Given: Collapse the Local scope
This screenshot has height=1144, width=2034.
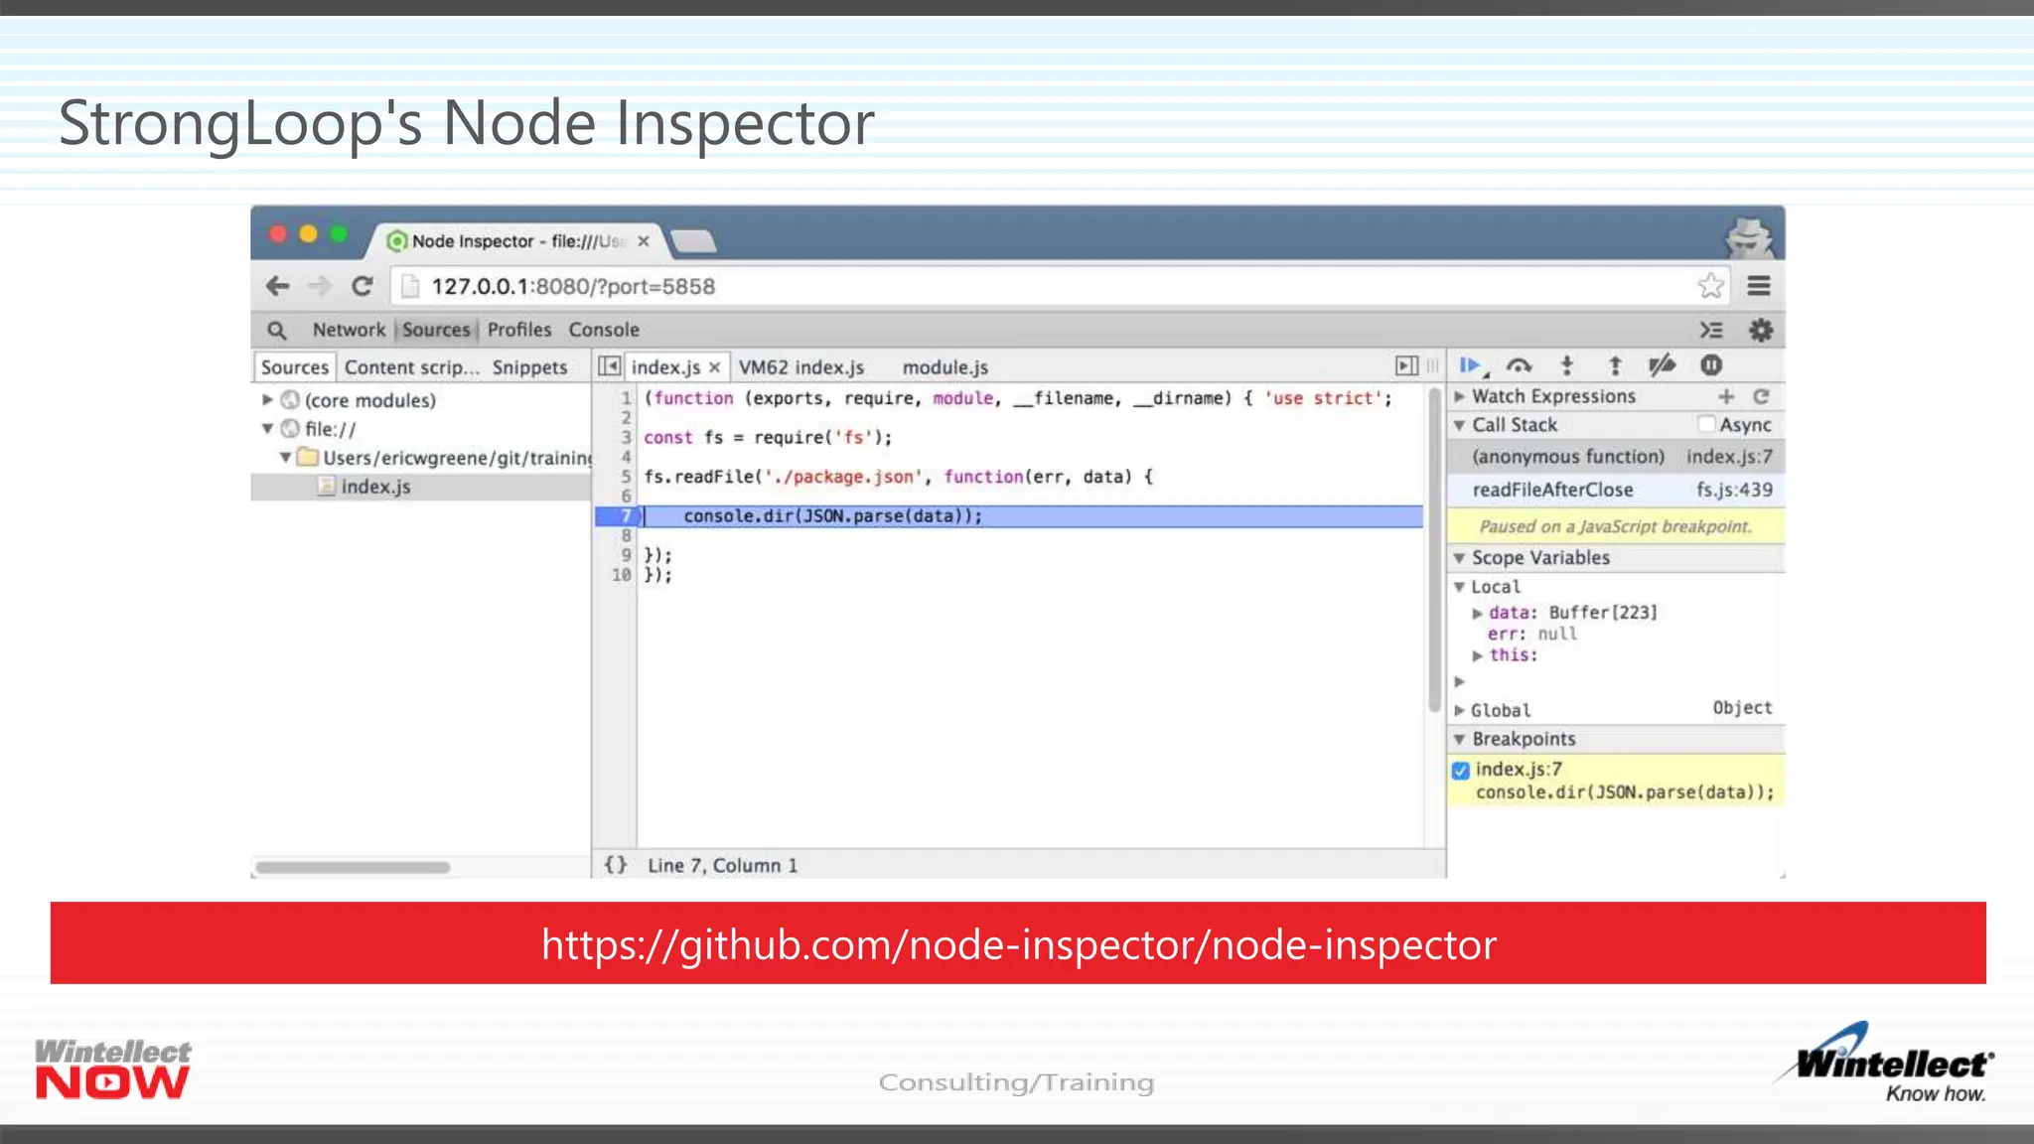Looking at the screenshot, I should [1459, 587].
